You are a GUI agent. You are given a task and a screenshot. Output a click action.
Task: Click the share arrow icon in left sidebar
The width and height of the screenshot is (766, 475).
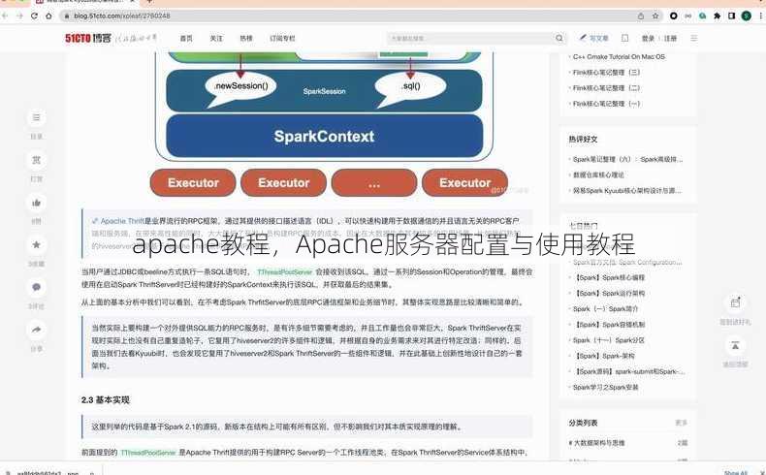point(36,330)
